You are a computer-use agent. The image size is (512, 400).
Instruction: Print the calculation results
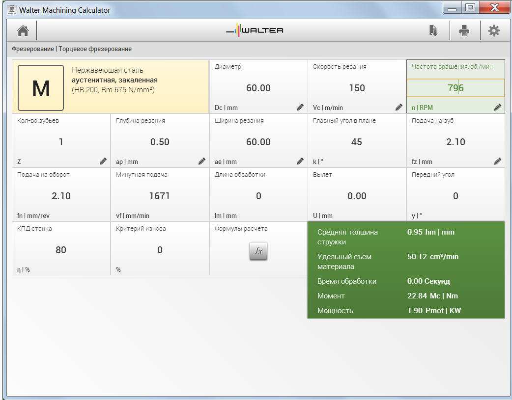464,30
